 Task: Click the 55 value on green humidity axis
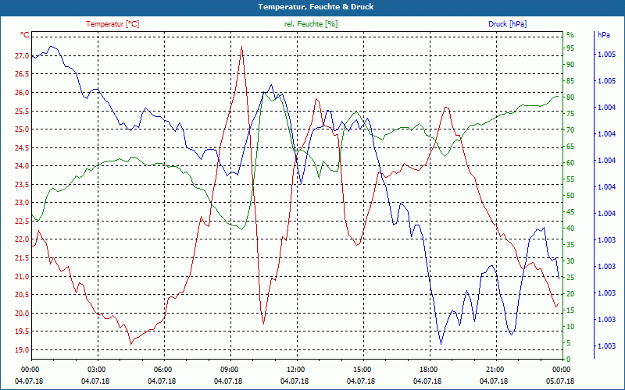[x=570, y=179]
